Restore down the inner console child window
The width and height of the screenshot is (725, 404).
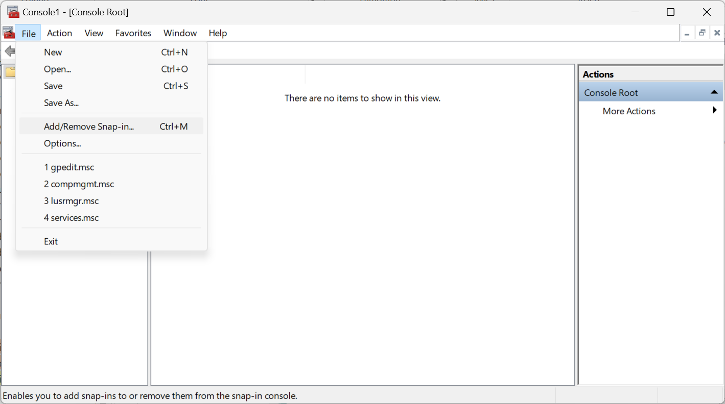[702, 33]
